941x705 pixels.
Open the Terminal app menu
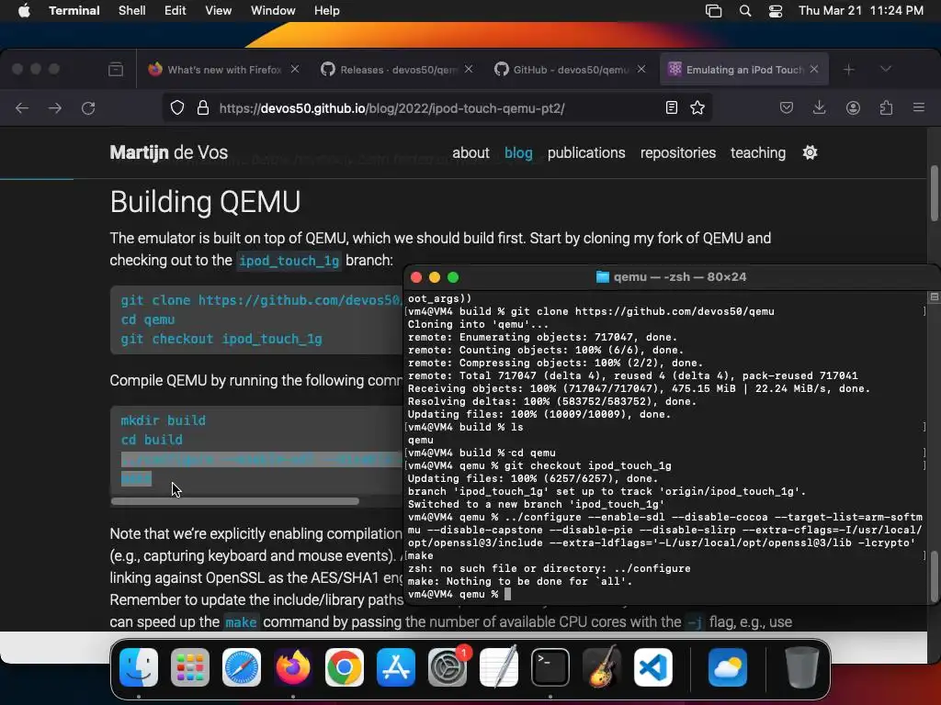click(74, 11)
